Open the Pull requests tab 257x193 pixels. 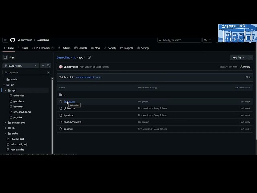(43, 48)
